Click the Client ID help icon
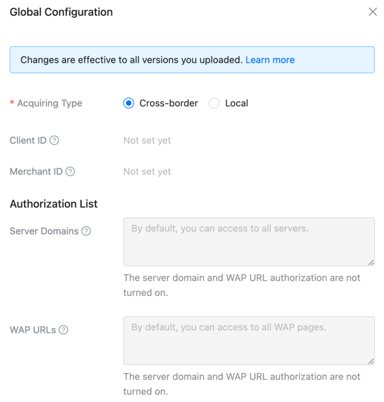Viewport: 384px width, 402px height. pos(54,140)
